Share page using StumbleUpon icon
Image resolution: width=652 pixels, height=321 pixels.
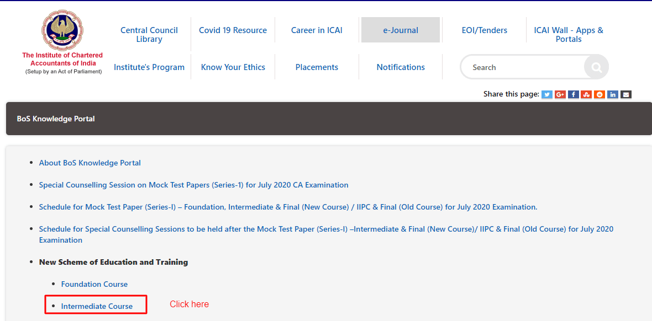coord(586,94)
